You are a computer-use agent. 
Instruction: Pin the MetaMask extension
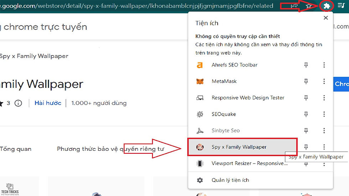tap(306, 81)
